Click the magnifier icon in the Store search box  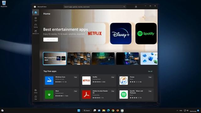click(124, 7)
